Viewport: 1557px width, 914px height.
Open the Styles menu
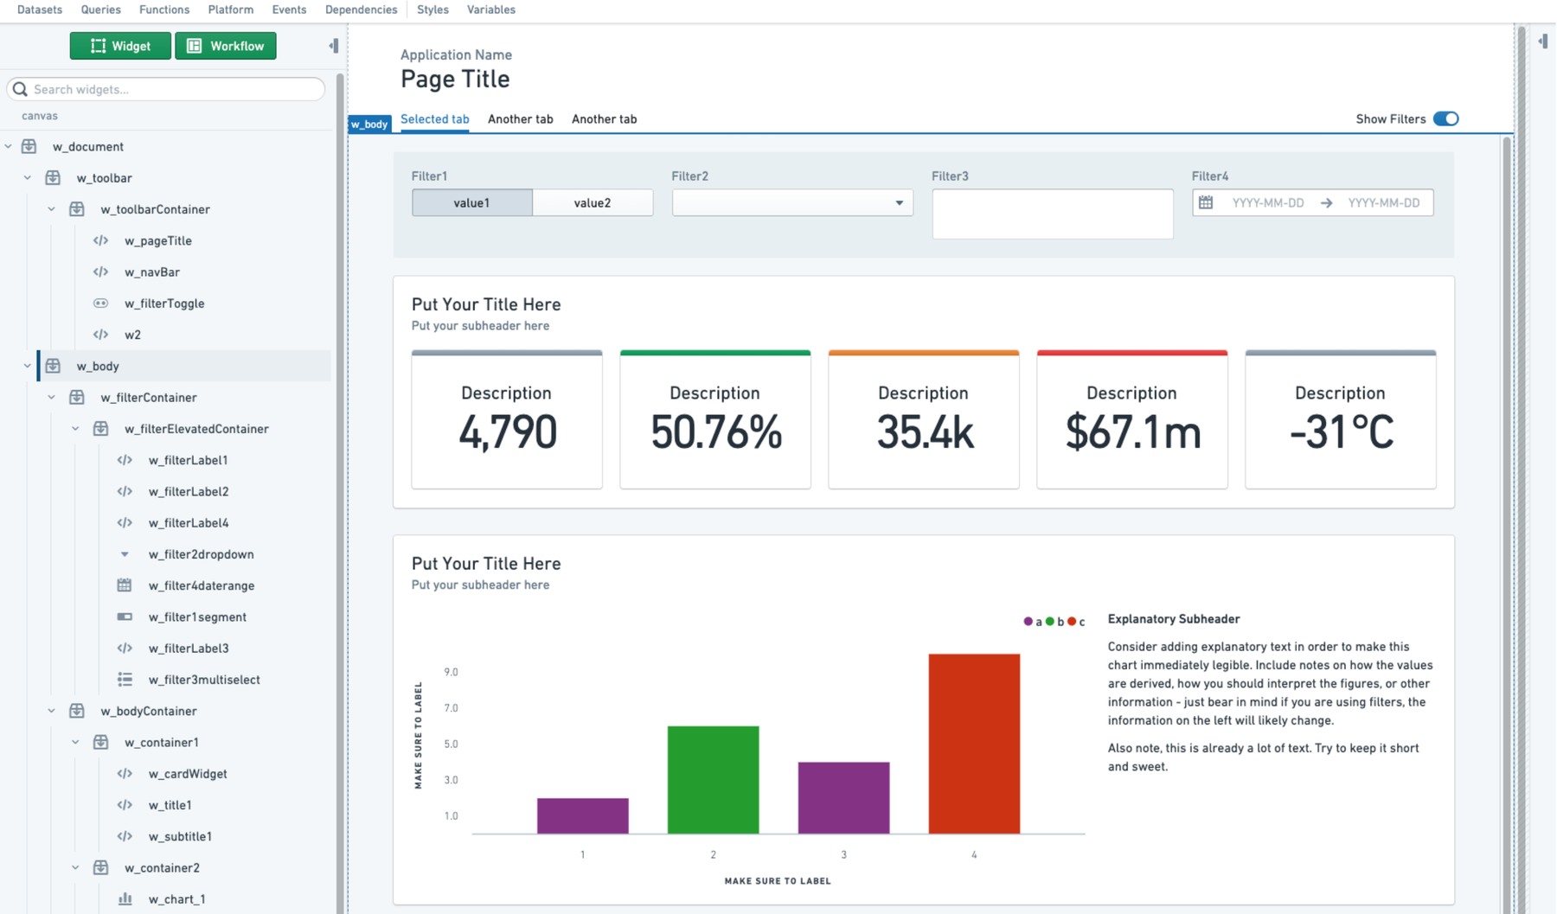[x=432, y=10]
